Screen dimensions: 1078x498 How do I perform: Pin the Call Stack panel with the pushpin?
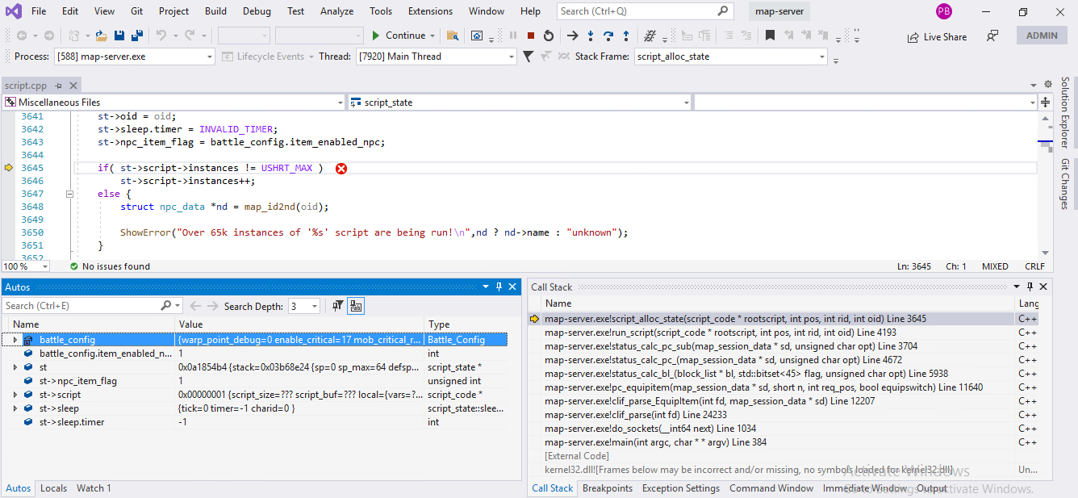coord(1029,287)
